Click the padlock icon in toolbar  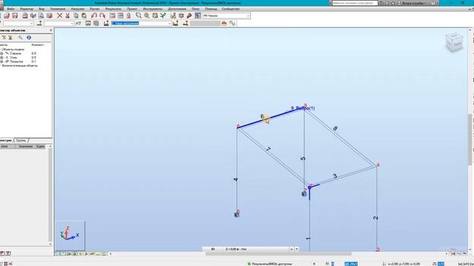click(128, 16)
